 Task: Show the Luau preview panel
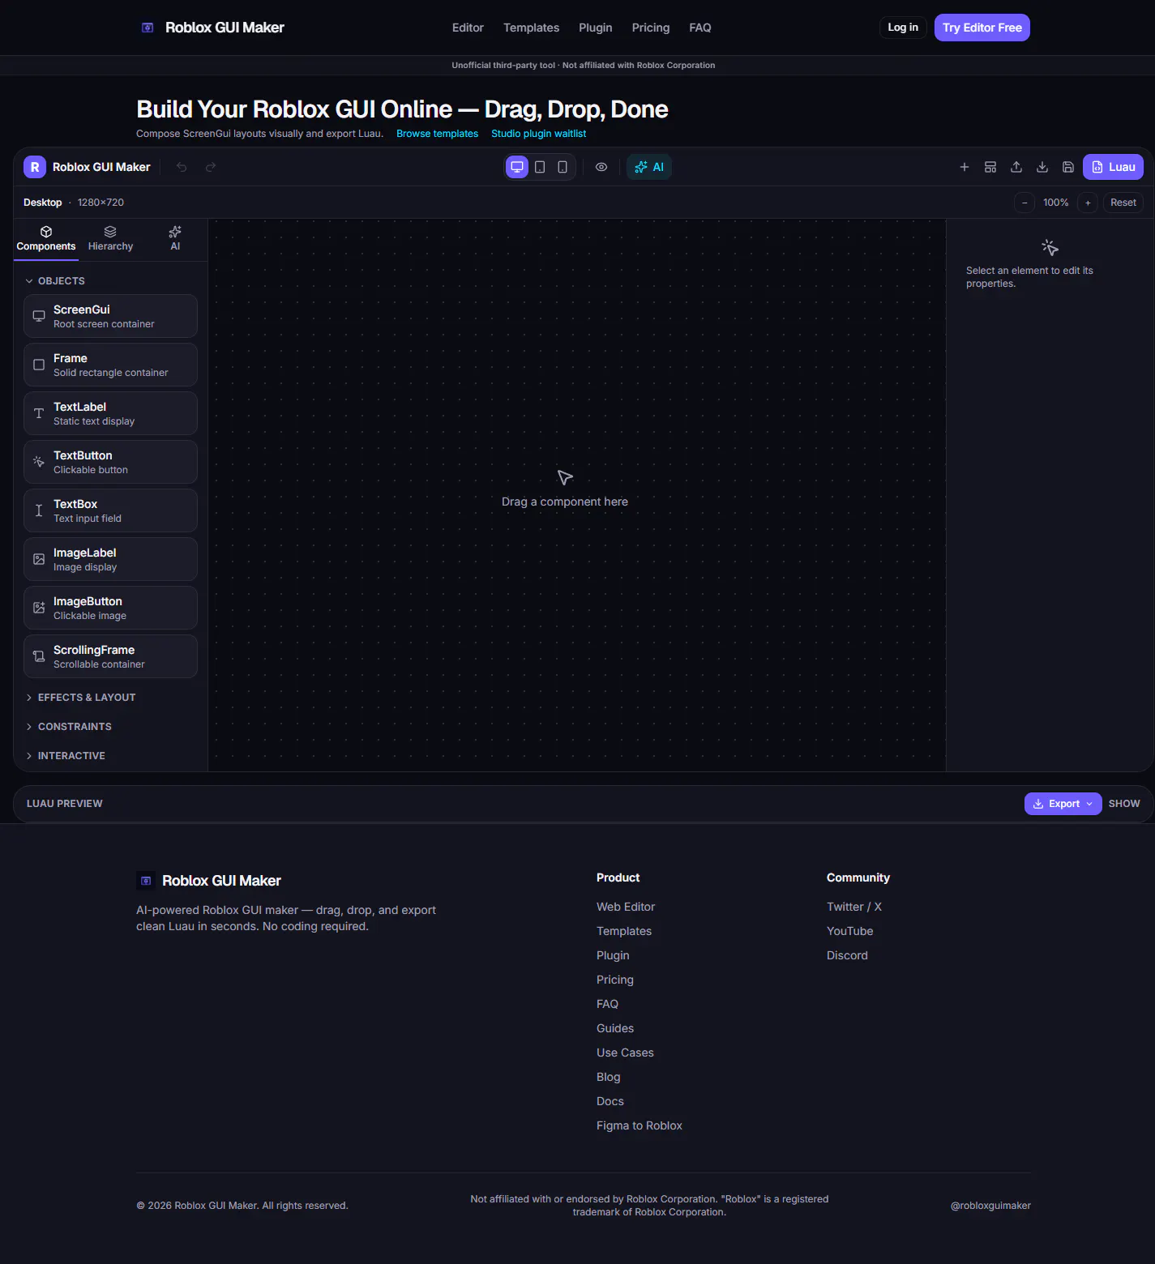pos(1124,804)
